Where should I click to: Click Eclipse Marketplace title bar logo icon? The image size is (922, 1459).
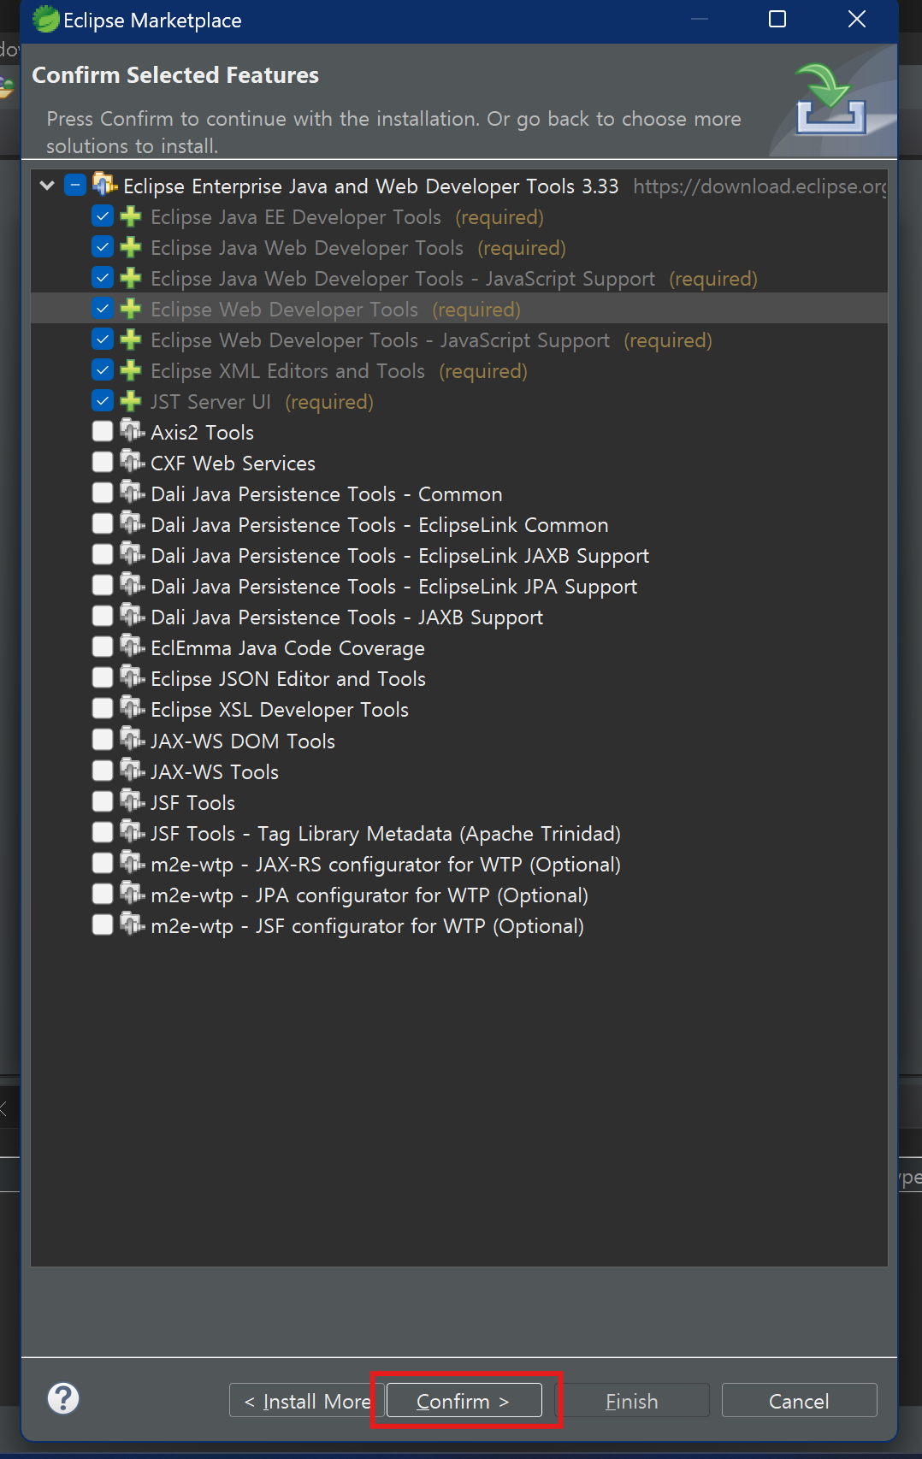pyautogui.click(x=45, y=19)
